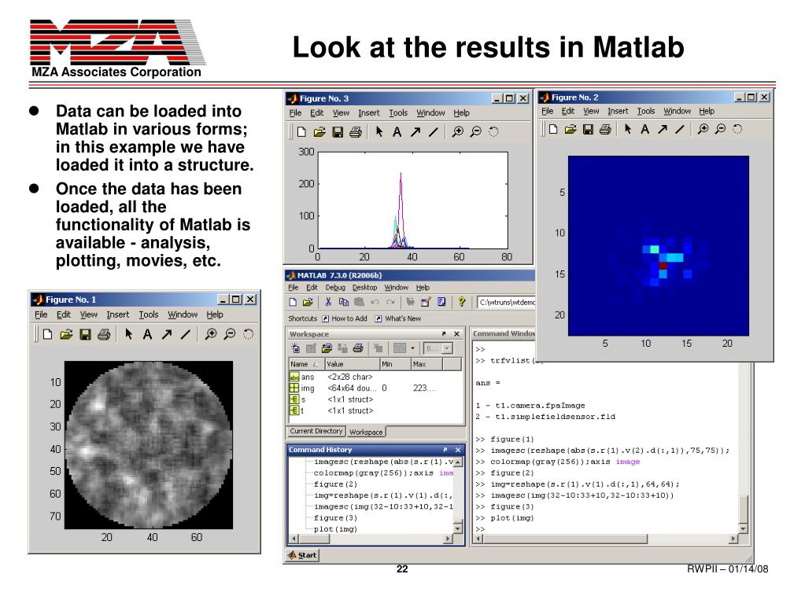Click MATLAB Start button
This screenshot has height=596, width=805.
[x=302, y=555]
